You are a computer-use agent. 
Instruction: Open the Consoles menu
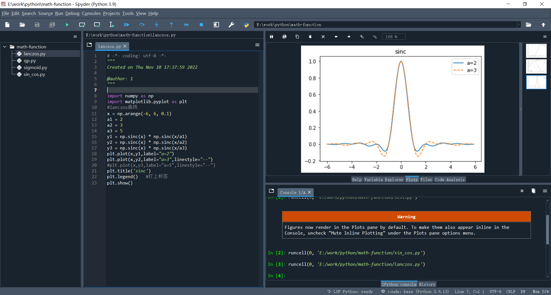coord(91,13)
